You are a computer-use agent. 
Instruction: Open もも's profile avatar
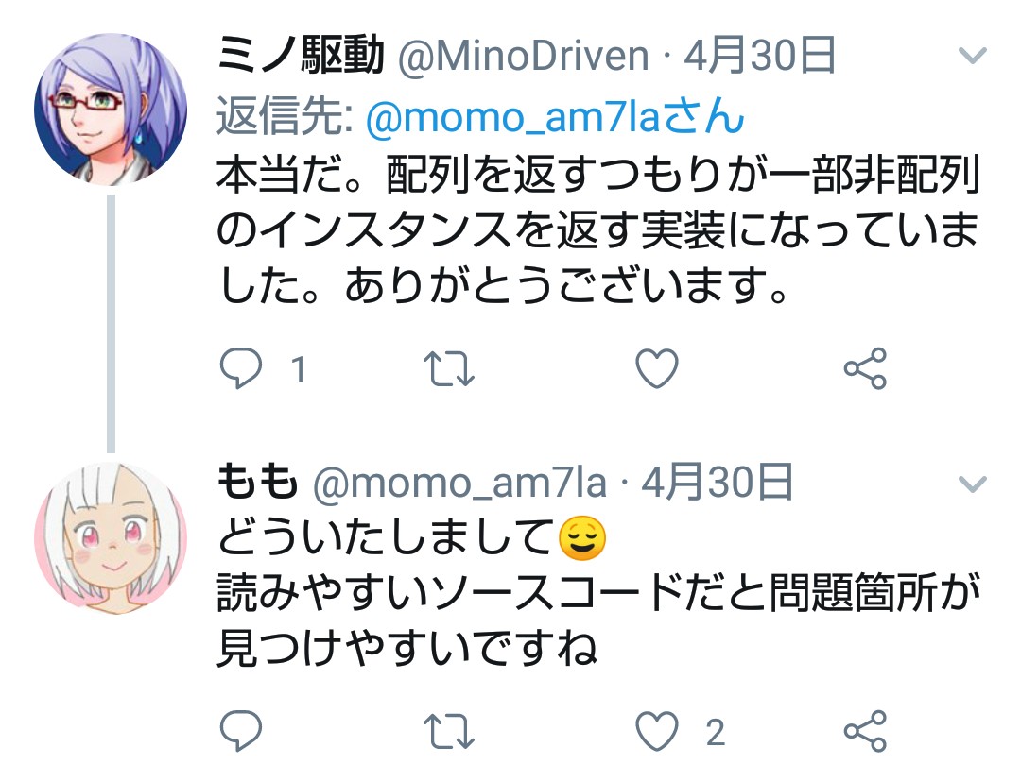(x=111, y=538)
